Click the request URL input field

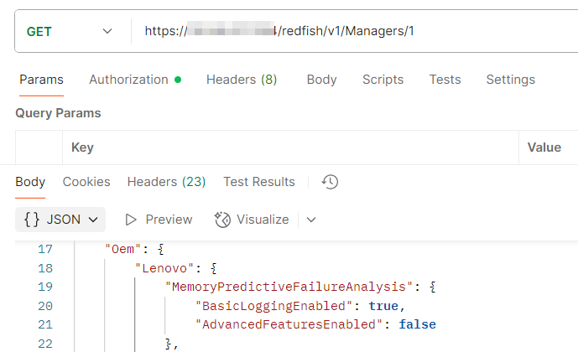[352, 31]
